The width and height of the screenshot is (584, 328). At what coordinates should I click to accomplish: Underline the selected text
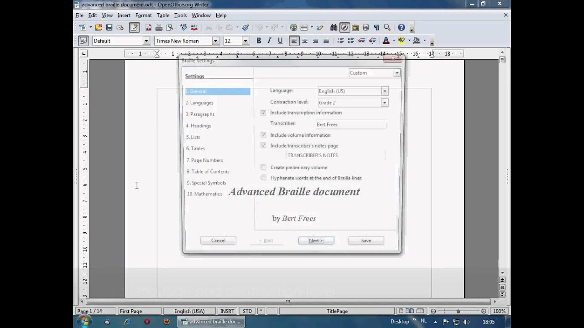pos(280,41)
